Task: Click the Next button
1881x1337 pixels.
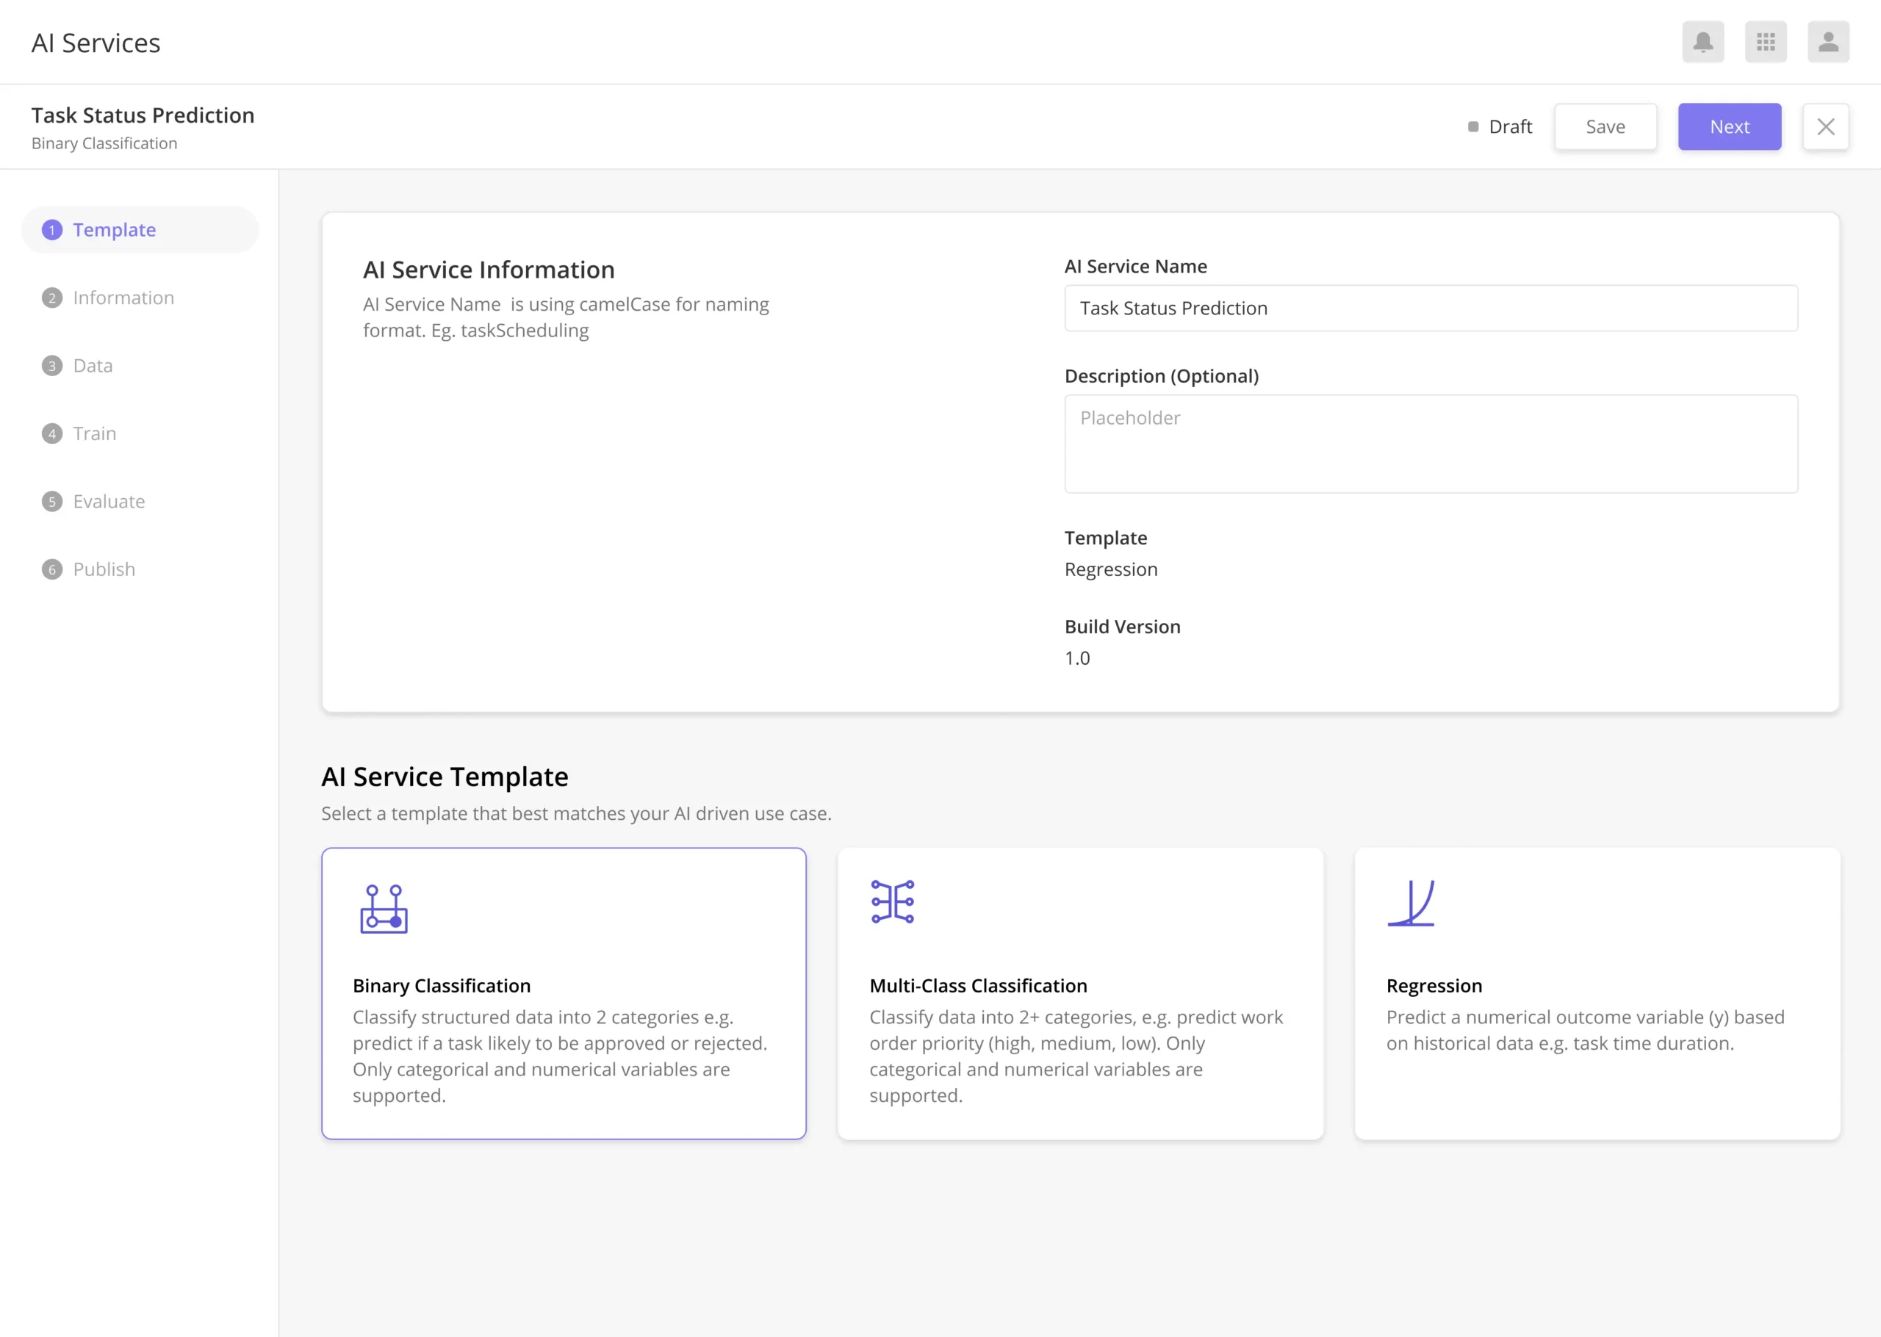Action: pos(1729,127)
